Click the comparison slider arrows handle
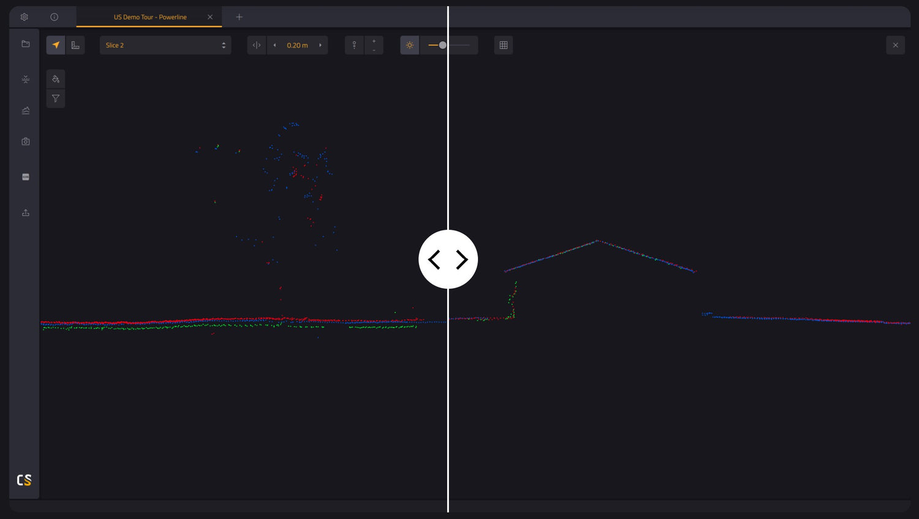The image size is (919, 519). (x=448, y=259)
